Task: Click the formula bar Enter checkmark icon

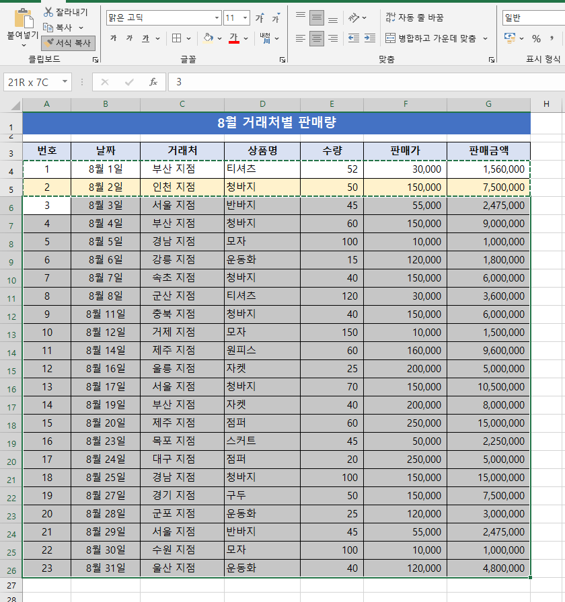Action: (x=129, y=82)
